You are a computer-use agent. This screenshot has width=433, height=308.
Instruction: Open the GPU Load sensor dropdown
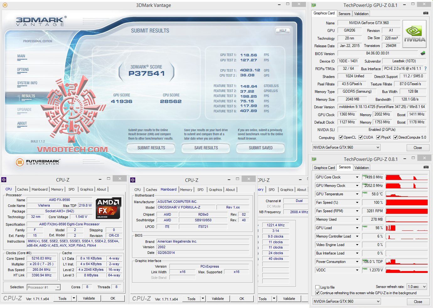[357, 228]
